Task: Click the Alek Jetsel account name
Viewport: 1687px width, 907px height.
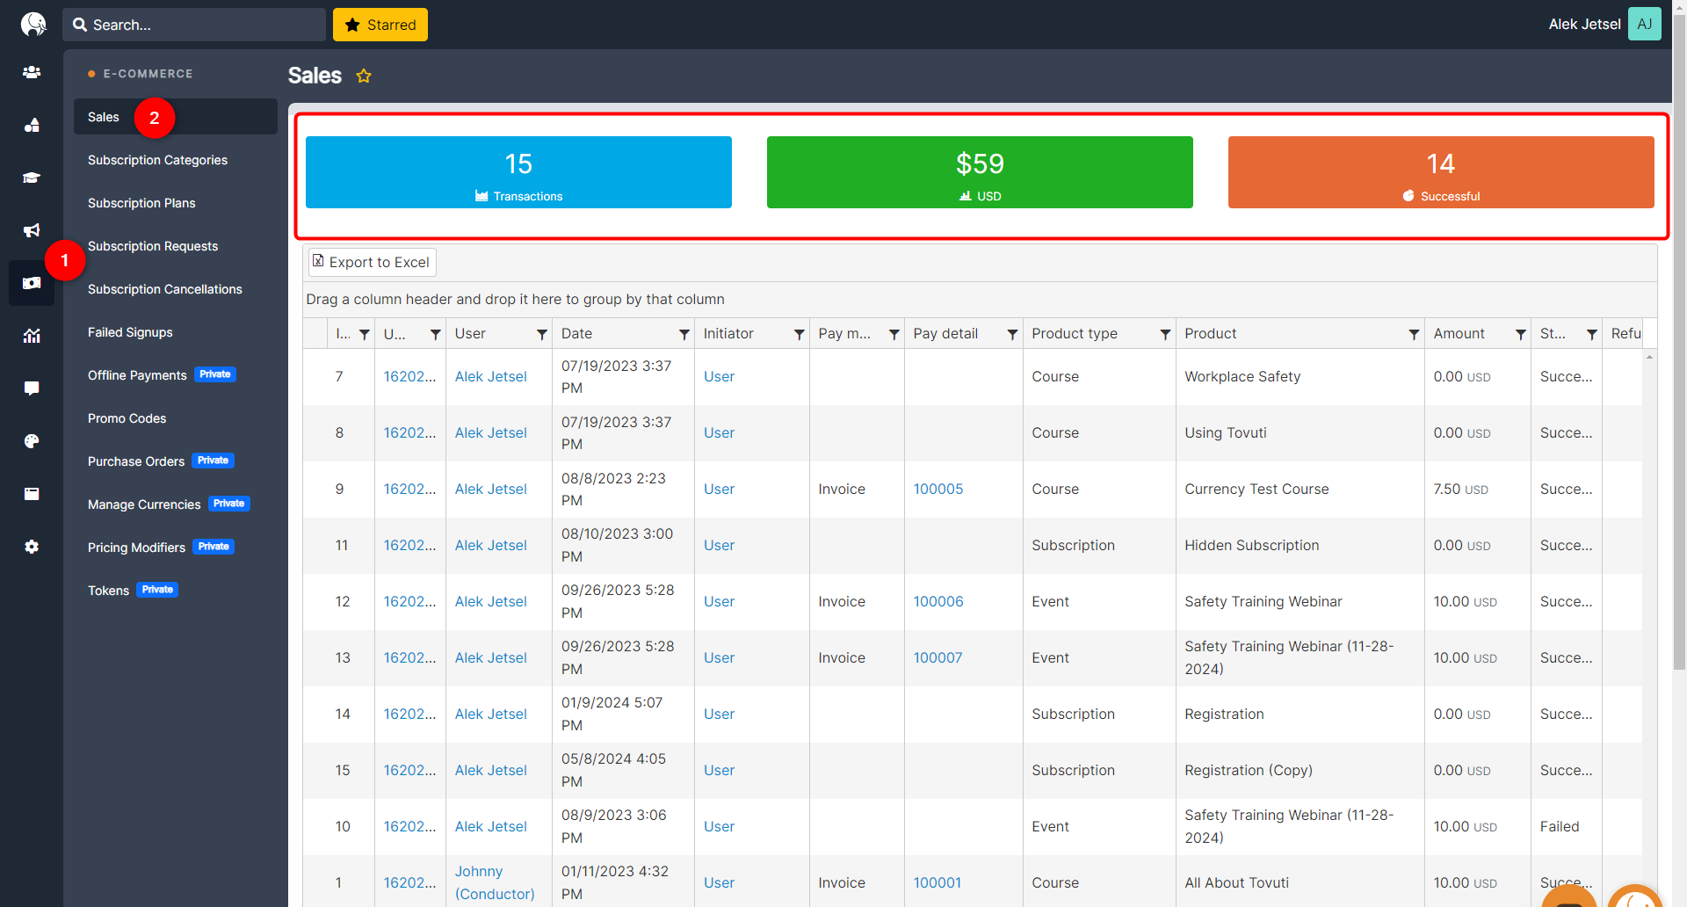Action: click(x=1584, y=24)
